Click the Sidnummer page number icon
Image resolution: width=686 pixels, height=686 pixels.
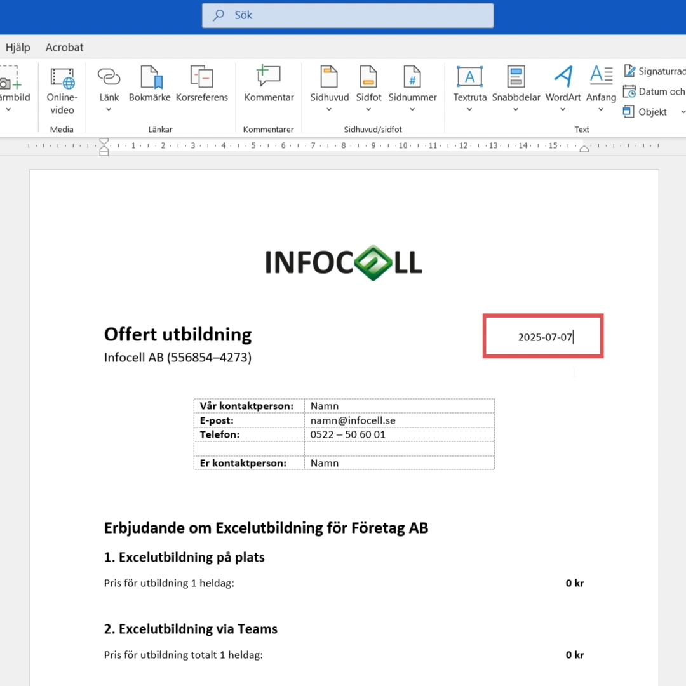coord(412,77)
